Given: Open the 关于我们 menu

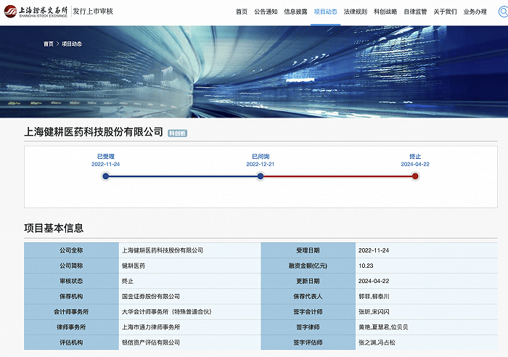Looking at the screenshot, I should (x=445, y=12).
